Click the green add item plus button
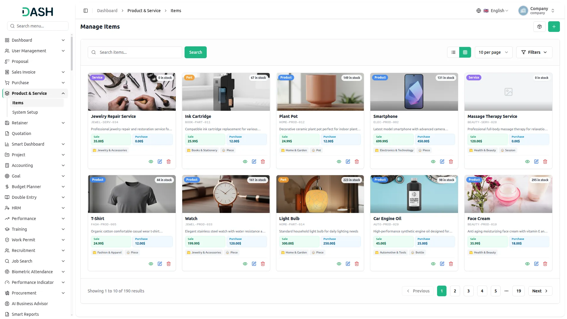567x319 pixels. click(554, 27)
